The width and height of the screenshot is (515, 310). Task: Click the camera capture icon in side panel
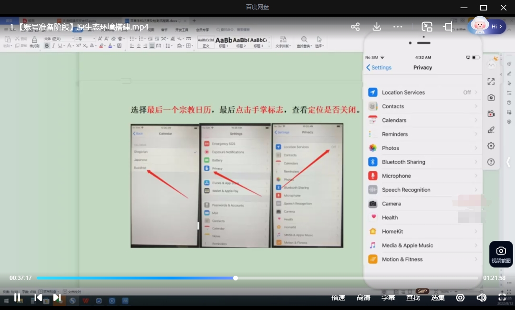pos(491,98)
